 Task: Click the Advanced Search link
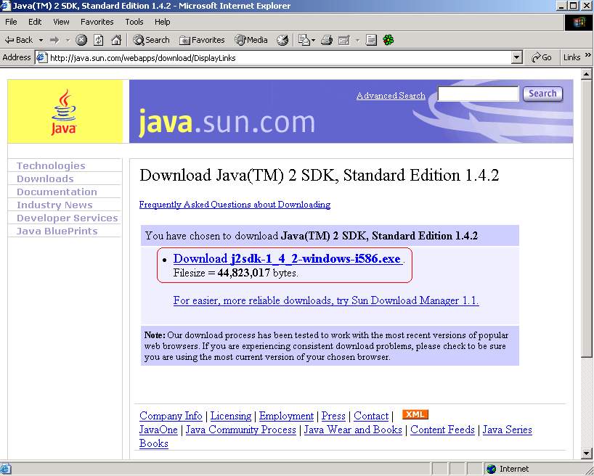click(x=391, y=96)
